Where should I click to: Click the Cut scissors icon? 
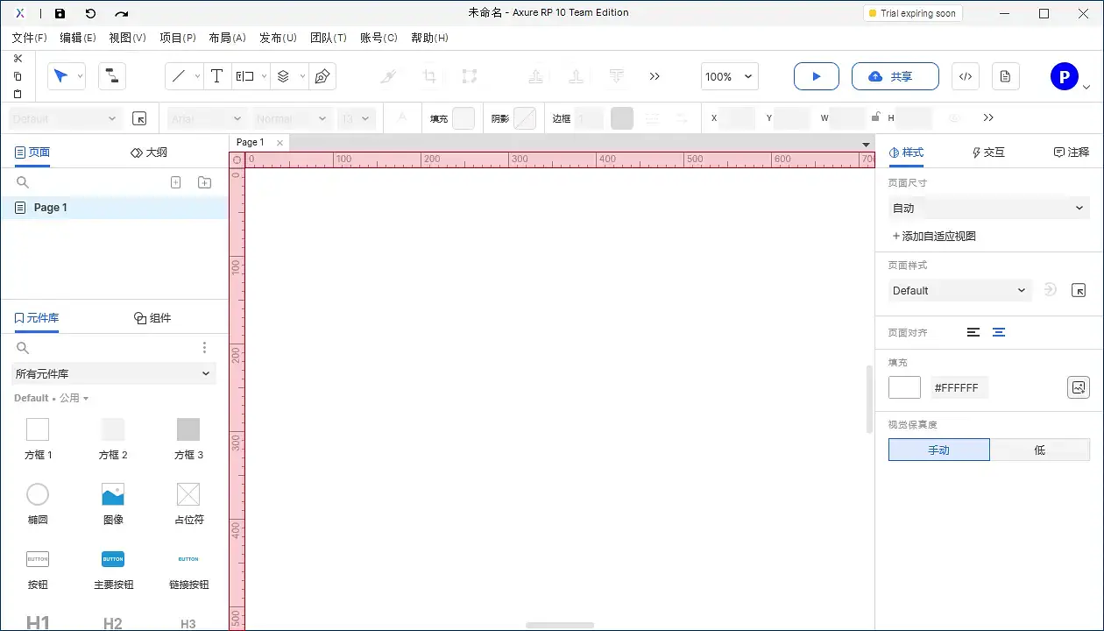(18, 58)
